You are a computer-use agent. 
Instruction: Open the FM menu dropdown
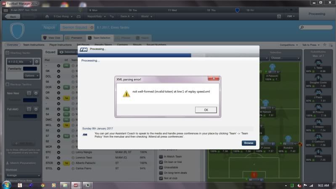[x=291, y=16]
